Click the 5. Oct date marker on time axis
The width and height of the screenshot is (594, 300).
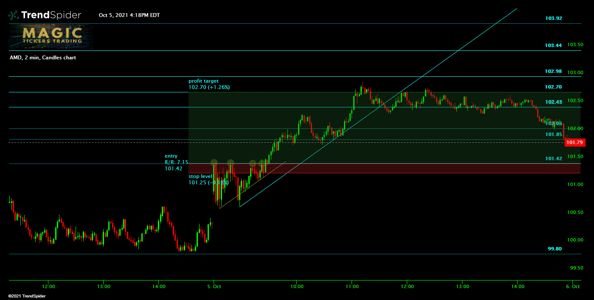point(214,287)
